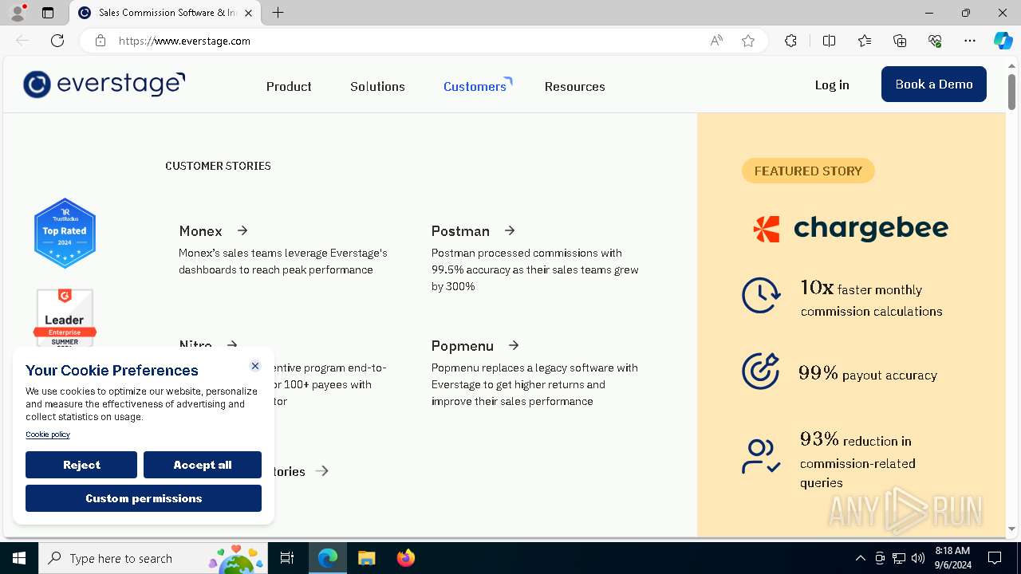The width and height of the screenshot is (1021, 574).
Task: Open the Windows Start menu
Action: click(x=19, y=558)
